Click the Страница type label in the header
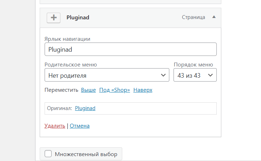Image resolution: width=261 pixels, height=161 pixels. click(x=193, y=17)
